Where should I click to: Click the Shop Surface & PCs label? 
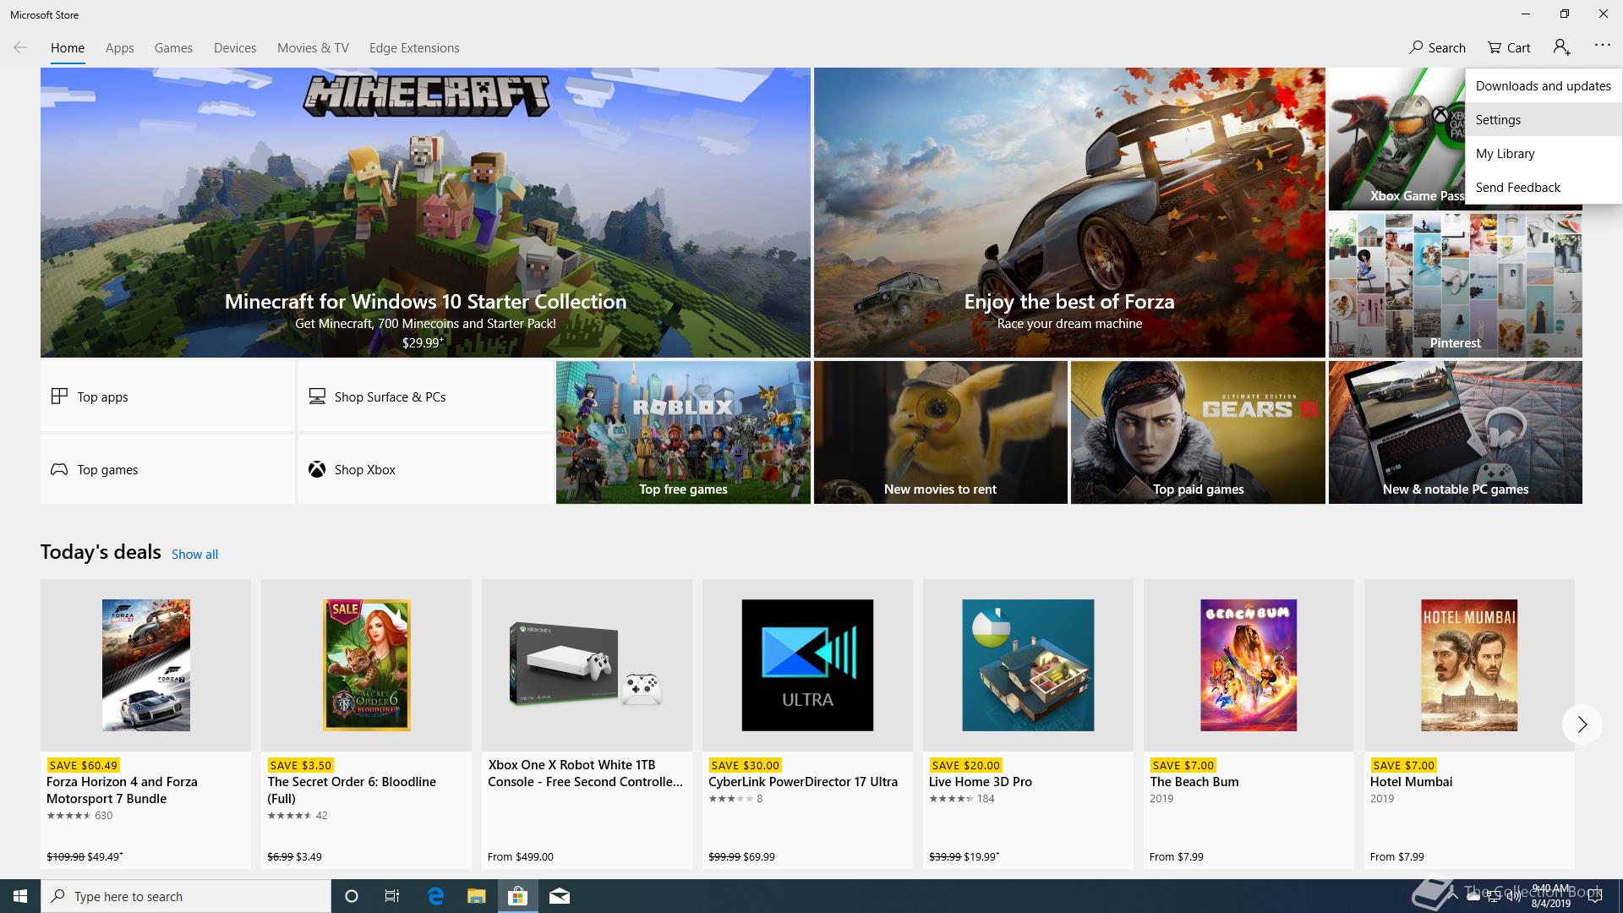390,396
